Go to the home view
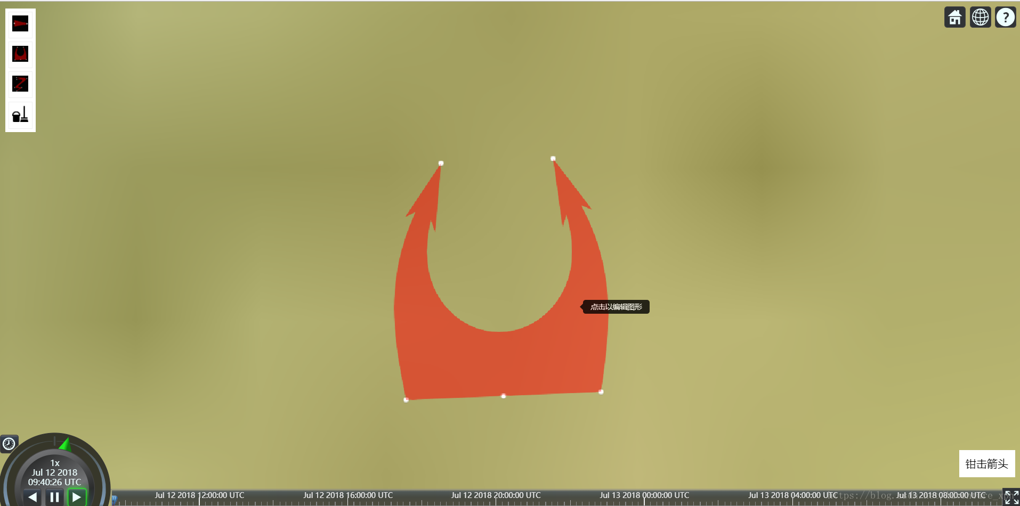This screenshot has width=1020, height=506. 955,17
